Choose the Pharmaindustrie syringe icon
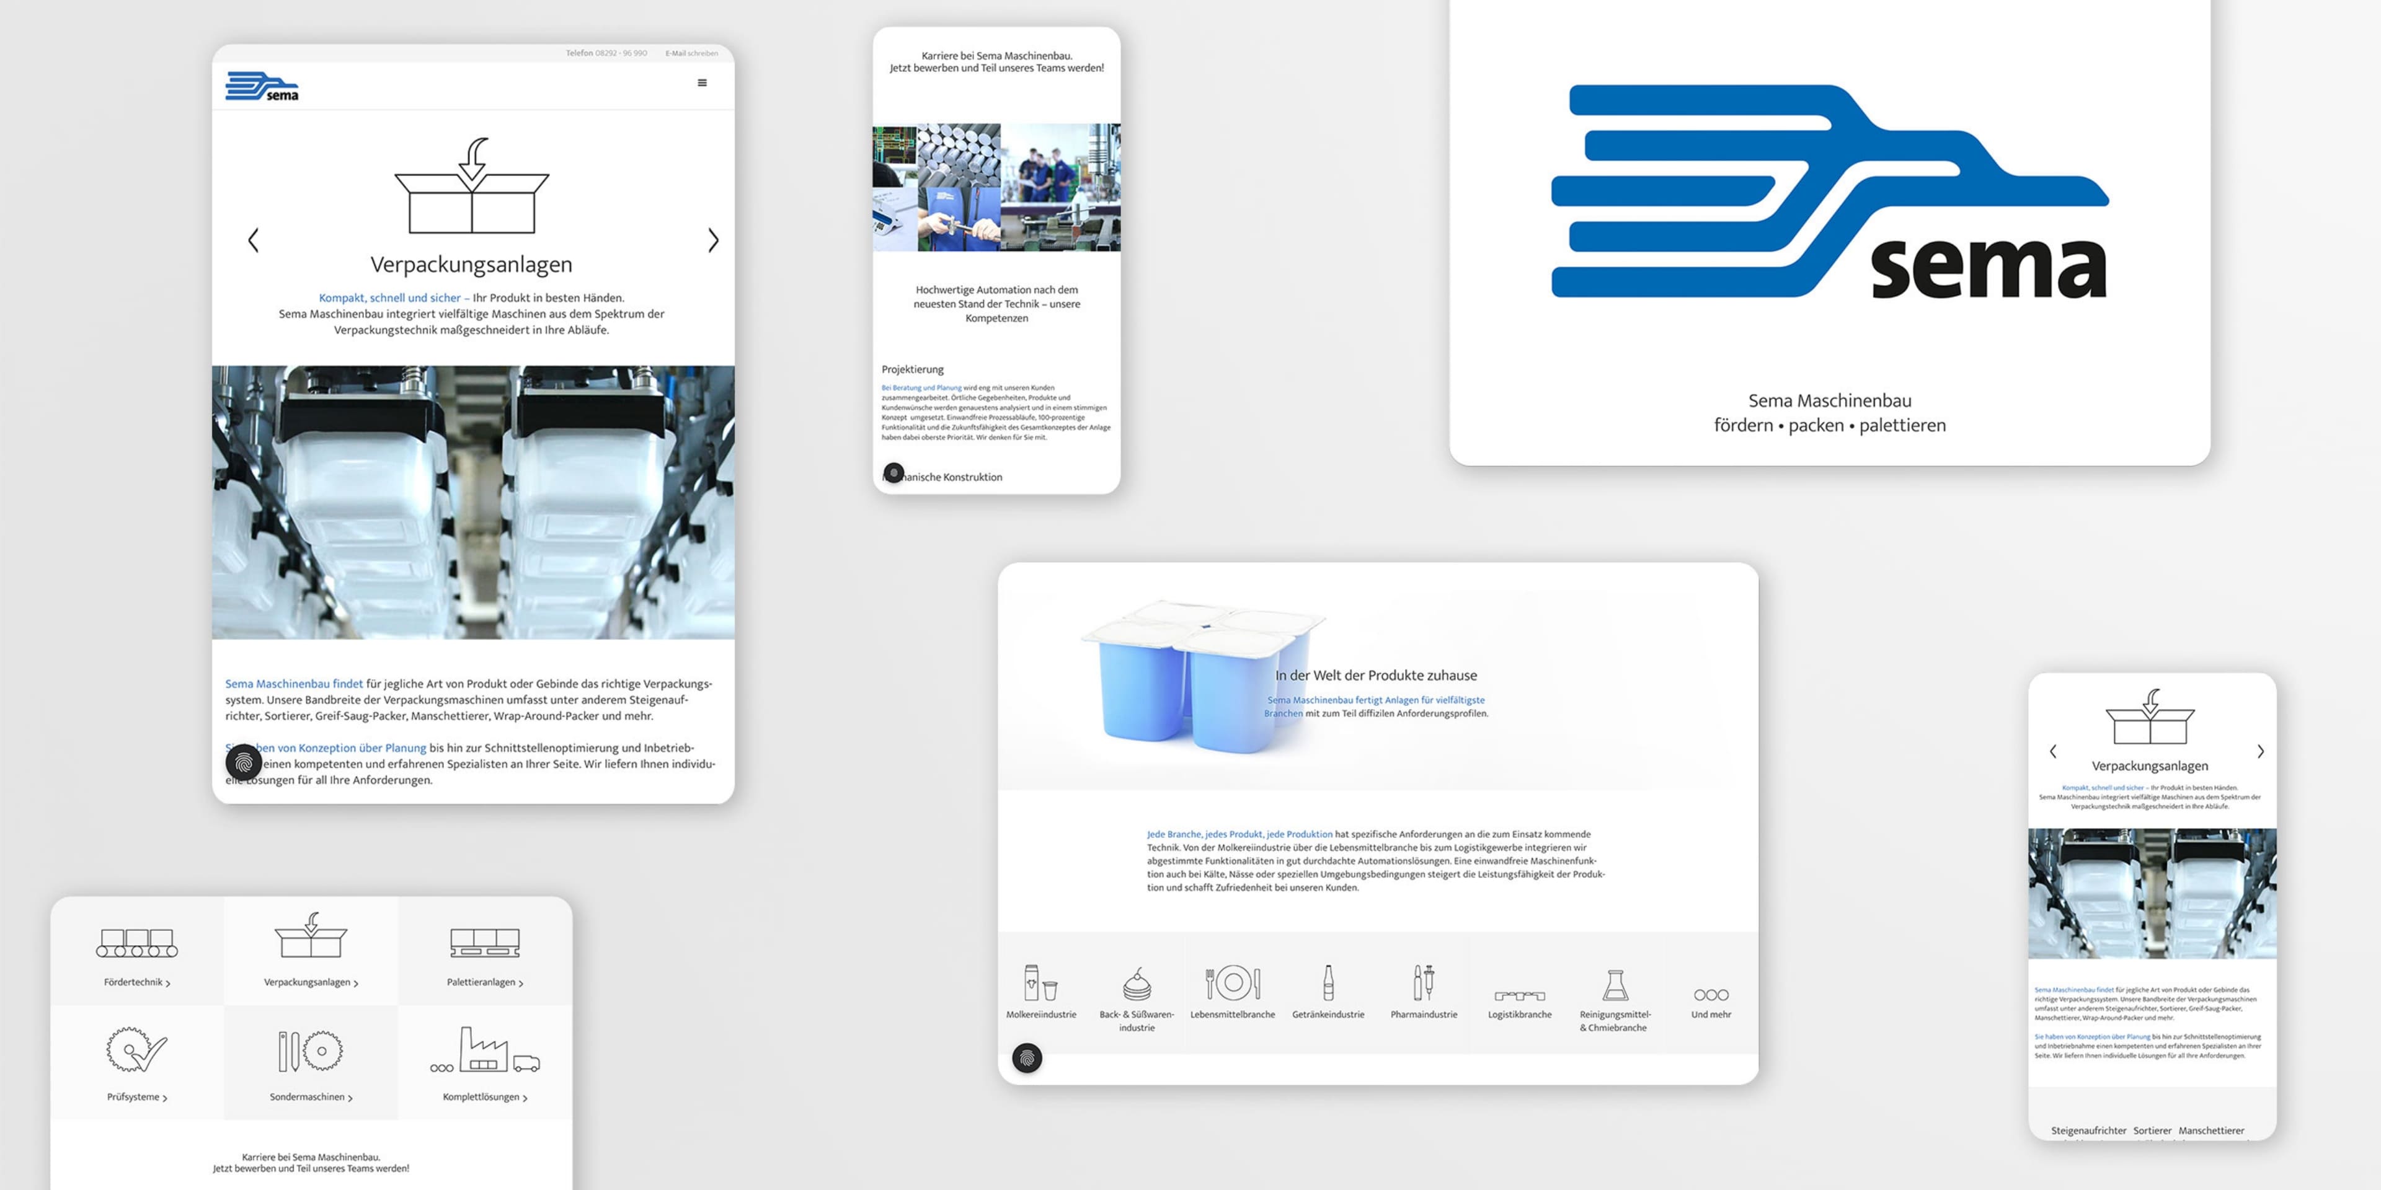2381x1190 pixels. [1424, 982]
